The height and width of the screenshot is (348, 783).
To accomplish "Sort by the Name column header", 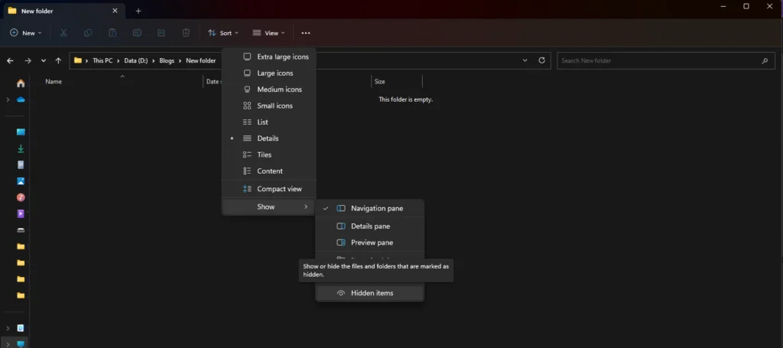I will (54, 81).
